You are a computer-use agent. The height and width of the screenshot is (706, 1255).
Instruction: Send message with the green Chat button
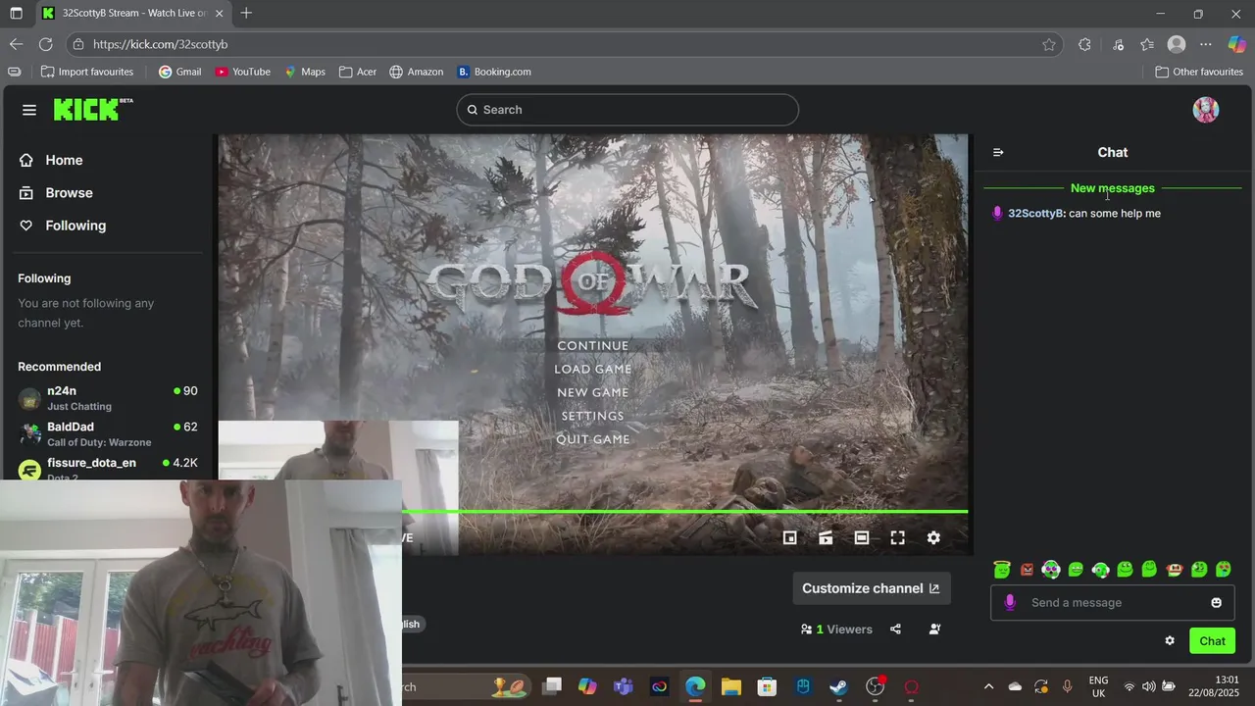[1212, 641]
